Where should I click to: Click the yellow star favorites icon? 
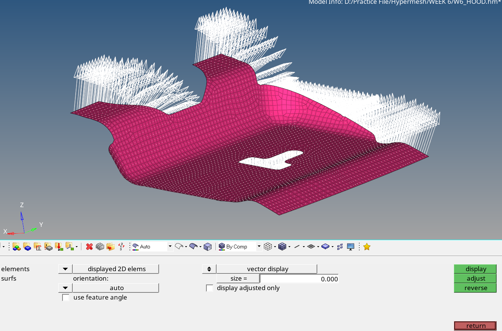tap(366, 247)
